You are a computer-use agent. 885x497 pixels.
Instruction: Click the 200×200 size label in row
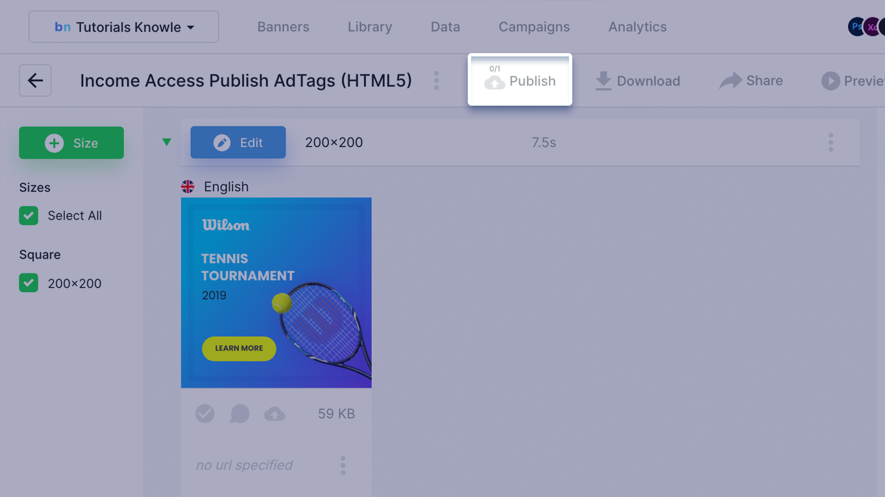pyautogui.click(x=334, y=143)
